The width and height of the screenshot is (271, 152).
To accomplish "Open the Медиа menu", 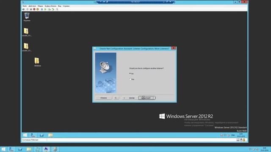I will point(40,6).
